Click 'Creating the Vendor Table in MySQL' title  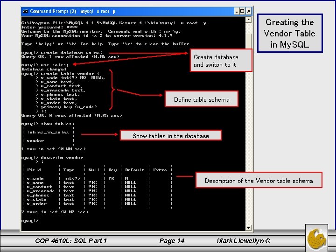click(290, 33)
